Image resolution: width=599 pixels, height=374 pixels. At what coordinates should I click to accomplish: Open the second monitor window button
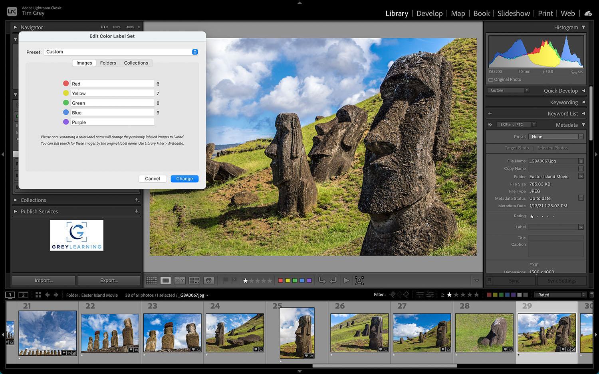point(24,295)
